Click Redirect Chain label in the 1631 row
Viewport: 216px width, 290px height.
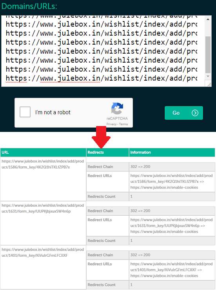[100, 211]
